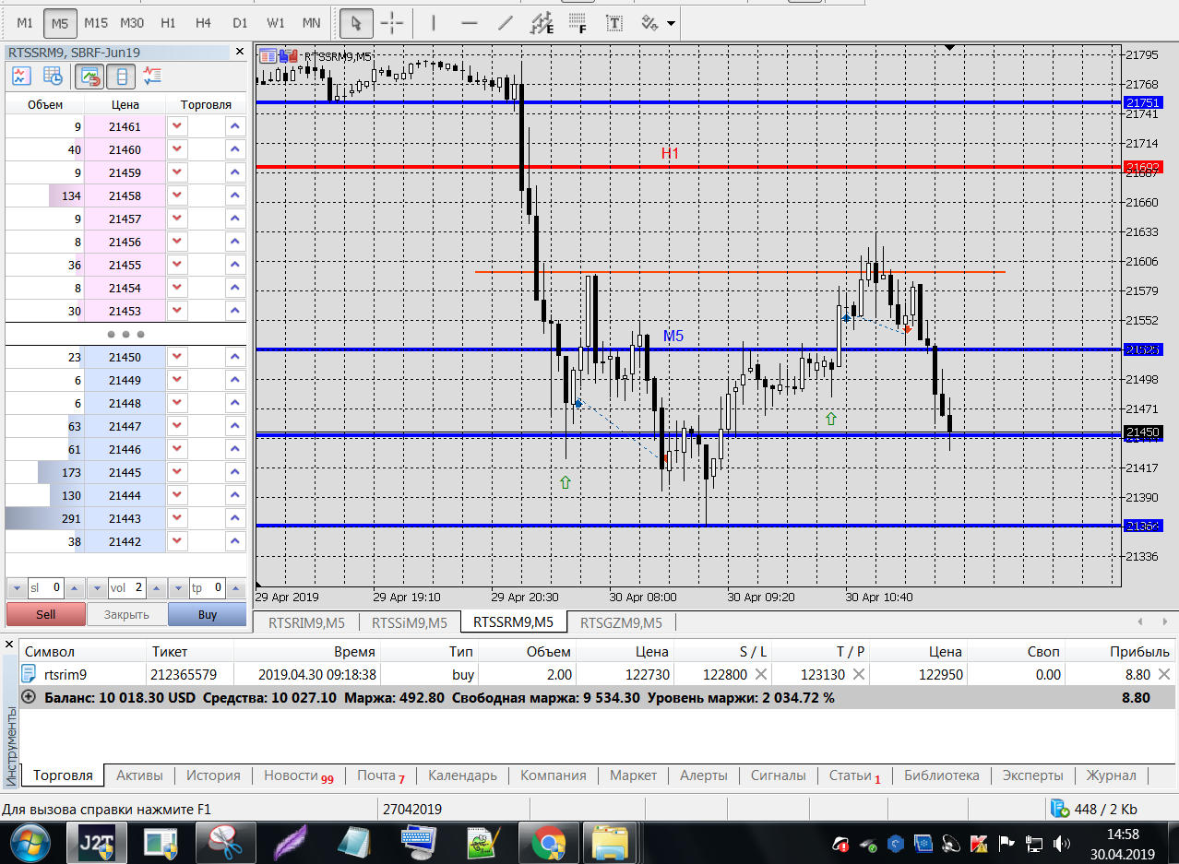Open Google Chrome from the taskbar
The width and height of the screenshot is (1179, 864).
547,843
